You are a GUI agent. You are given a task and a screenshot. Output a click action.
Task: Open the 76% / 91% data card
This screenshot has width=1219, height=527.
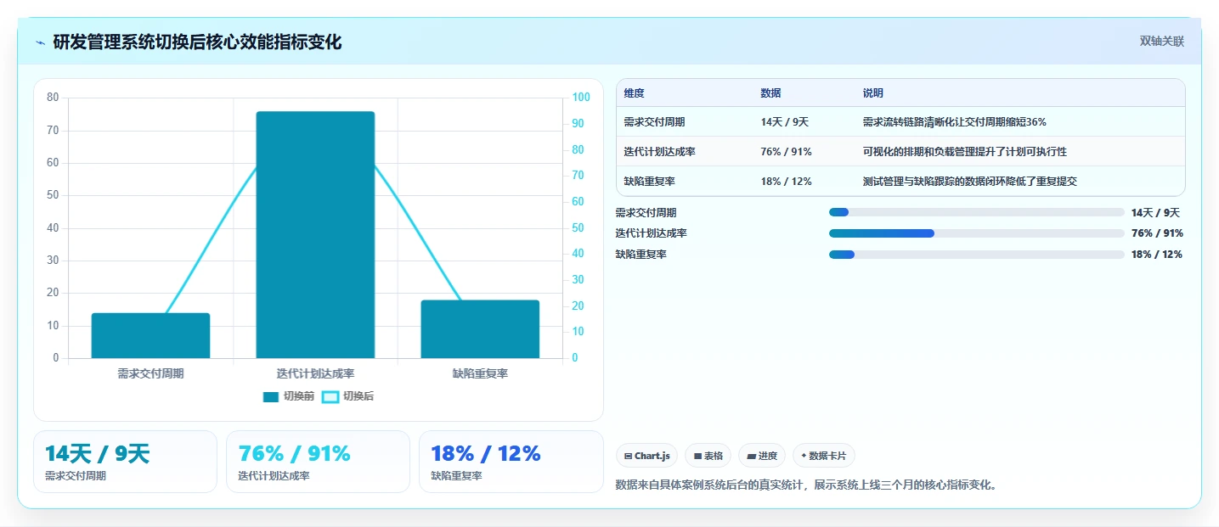[x=318, y=462]
